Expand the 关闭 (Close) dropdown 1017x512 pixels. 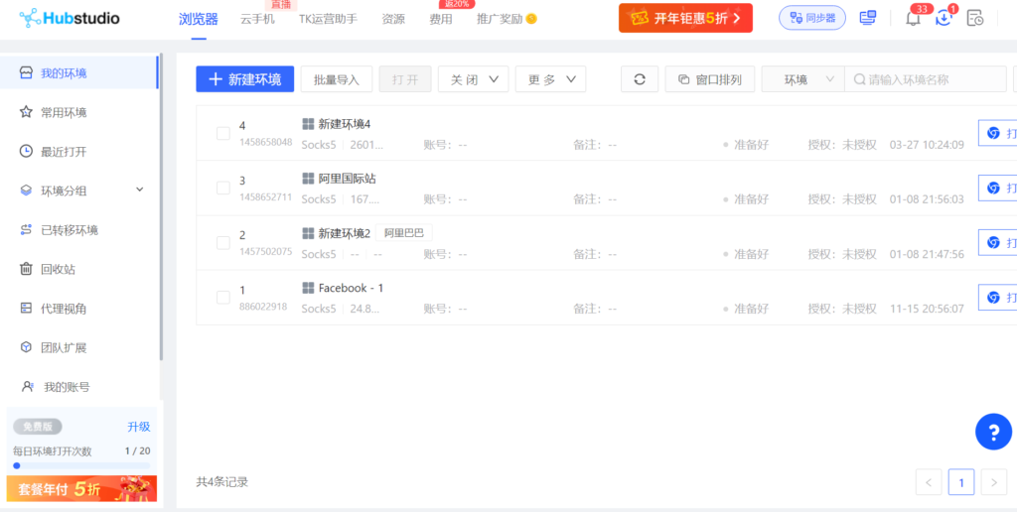pyautogui.click(x=473, y=79)
